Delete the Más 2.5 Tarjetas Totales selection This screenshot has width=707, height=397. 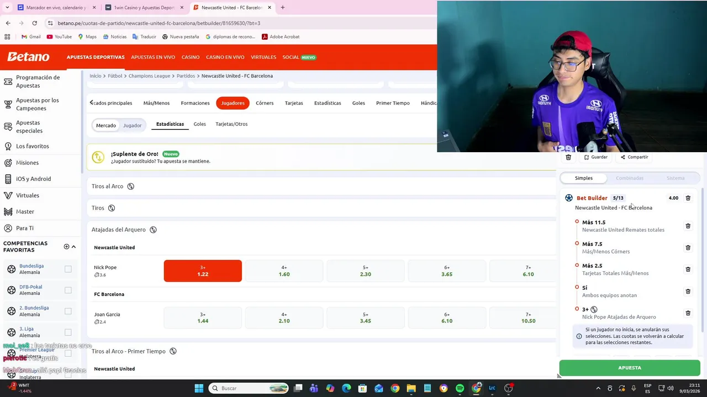(688, 269)
